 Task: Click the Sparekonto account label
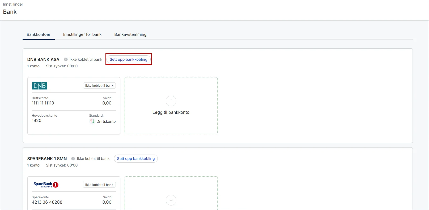point(40,197)
